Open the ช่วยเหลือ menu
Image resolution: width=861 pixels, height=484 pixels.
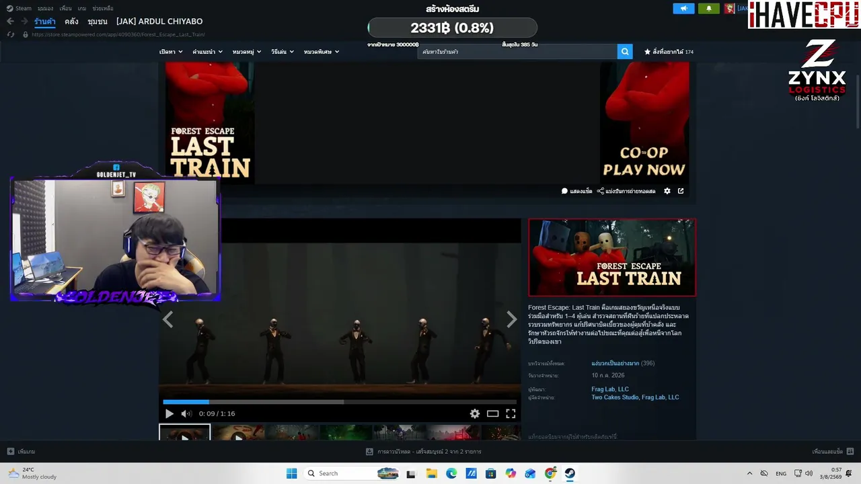pos(103,9)
